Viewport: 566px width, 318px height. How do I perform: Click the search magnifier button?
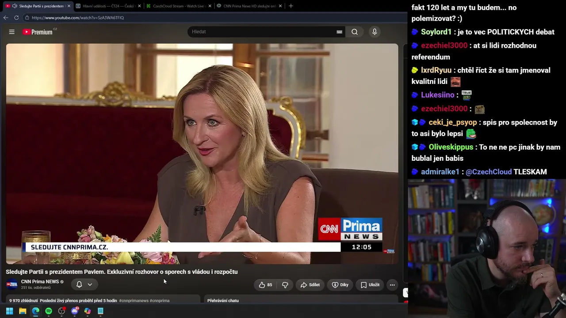[x=355, y=32]
